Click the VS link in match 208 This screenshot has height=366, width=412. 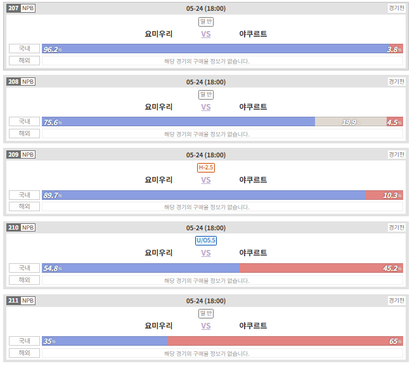[x=206, y=107]
